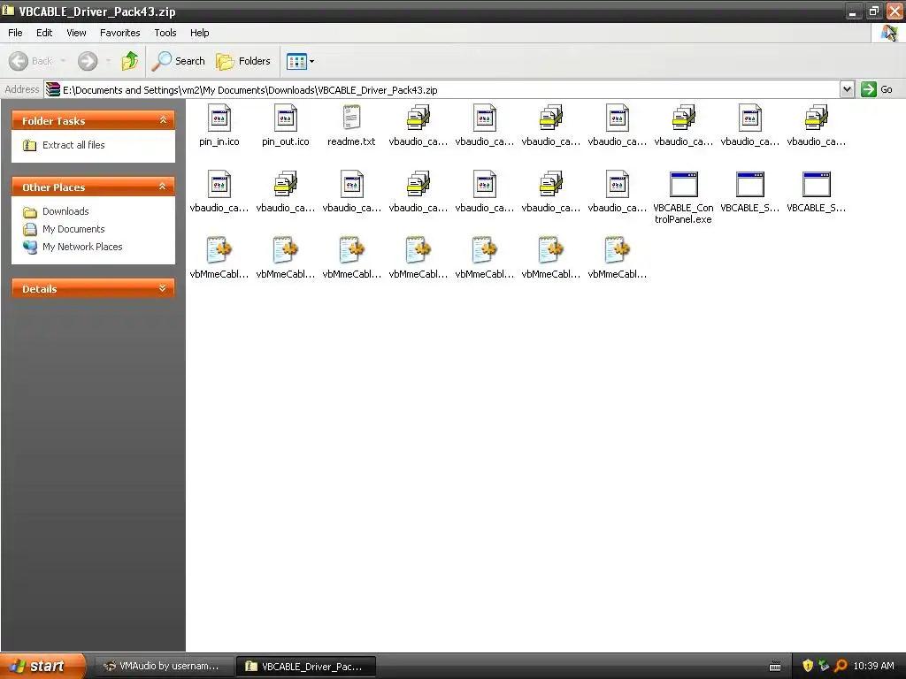Open the pin_in.ico file
906x679 pixels.
coord(219,126)
